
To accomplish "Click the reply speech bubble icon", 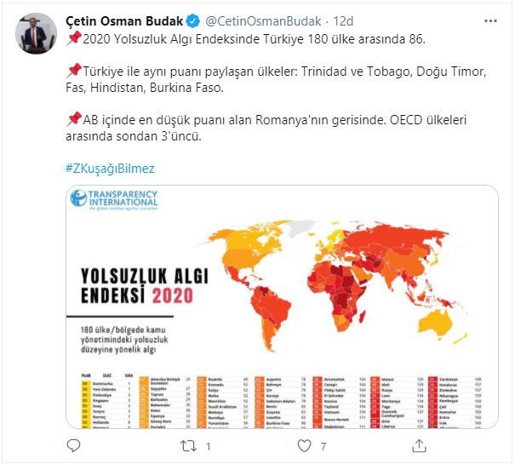I will [74, 444].
